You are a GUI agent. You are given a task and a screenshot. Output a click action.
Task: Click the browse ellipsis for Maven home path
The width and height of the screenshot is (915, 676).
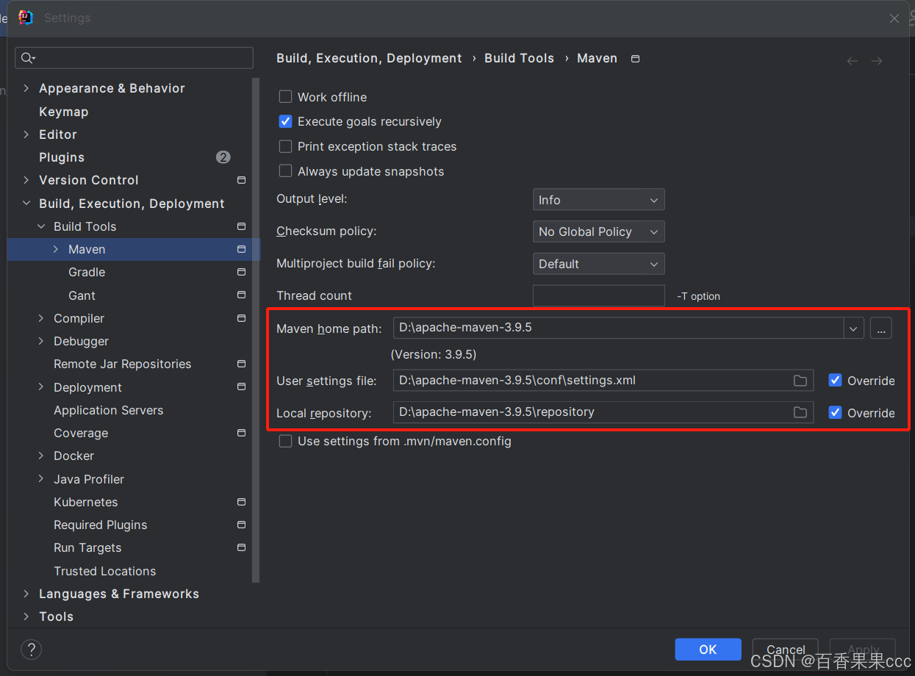(x=880, y=328)
